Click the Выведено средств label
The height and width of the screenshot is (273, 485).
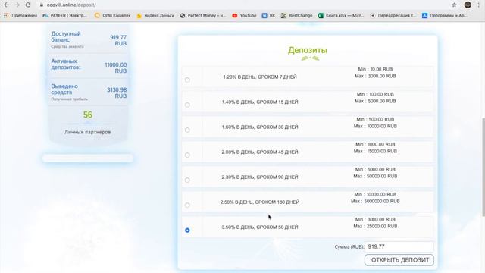pos(64,89)
